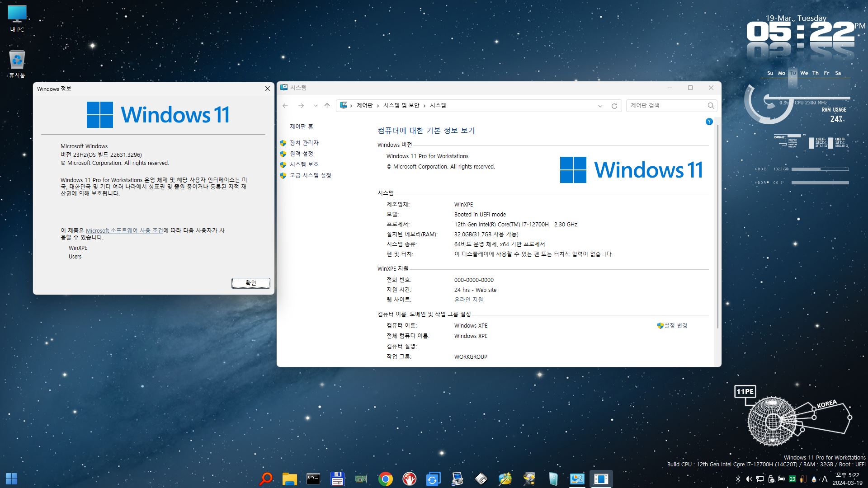868x488 pixels.
Task: Minimize the 시스템 window
Action: click(x=670, y=88)
